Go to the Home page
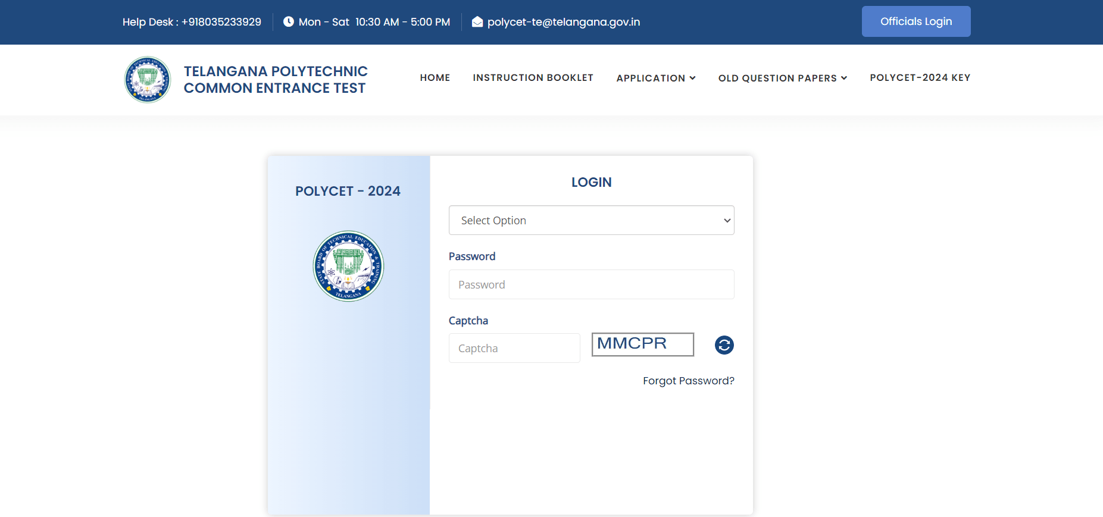The width and height of the screenshot is (1103, 517). pos(435,78)
